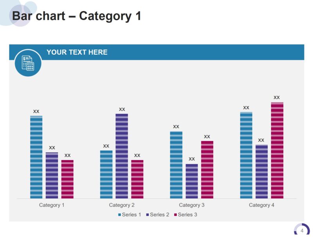Select the short purple bar in Category 3
This screenshot has width=313, height=237.
tap(192, 181)
